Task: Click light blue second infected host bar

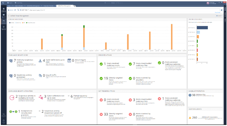Action: (198, 32)
